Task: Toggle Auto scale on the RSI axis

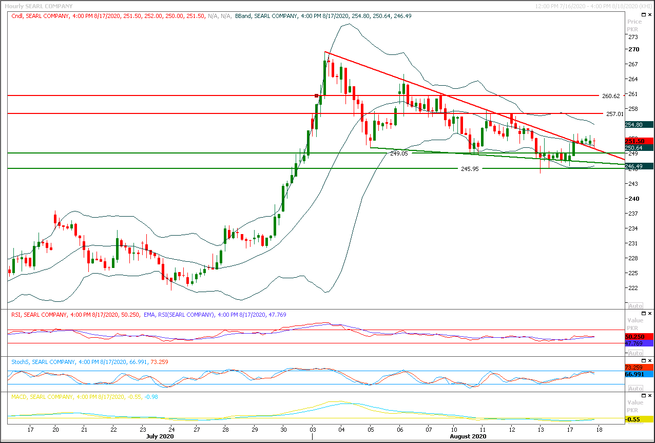Action: (635, 353)
